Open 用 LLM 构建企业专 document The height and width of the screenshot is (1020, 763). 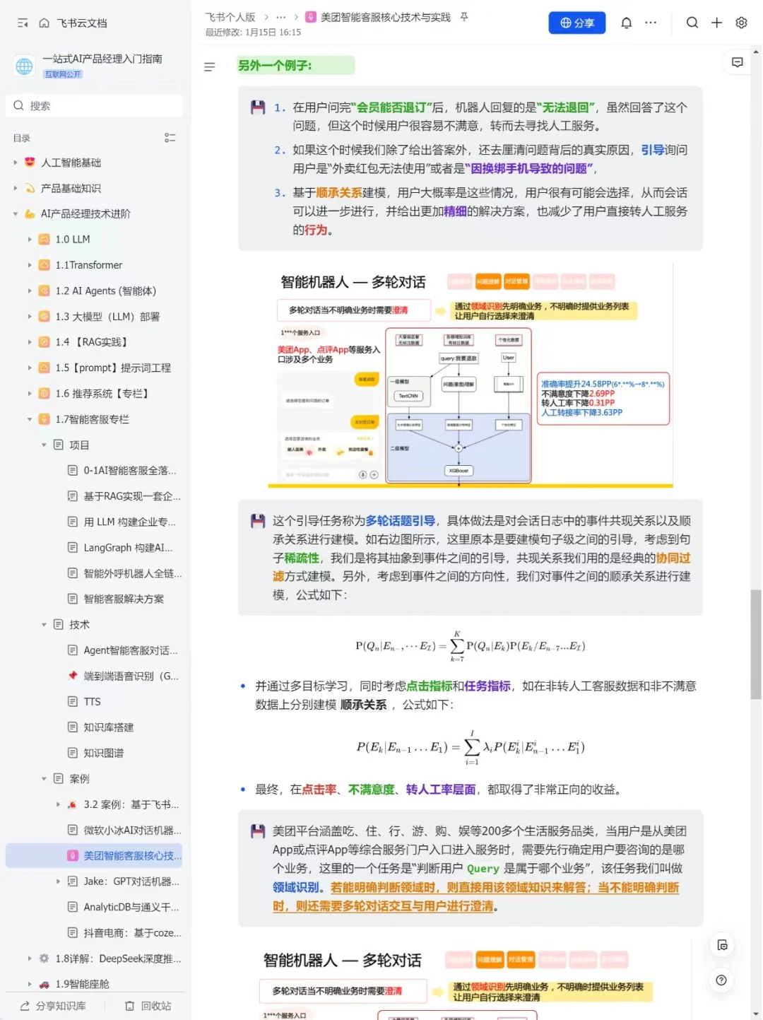pos(130,522)
